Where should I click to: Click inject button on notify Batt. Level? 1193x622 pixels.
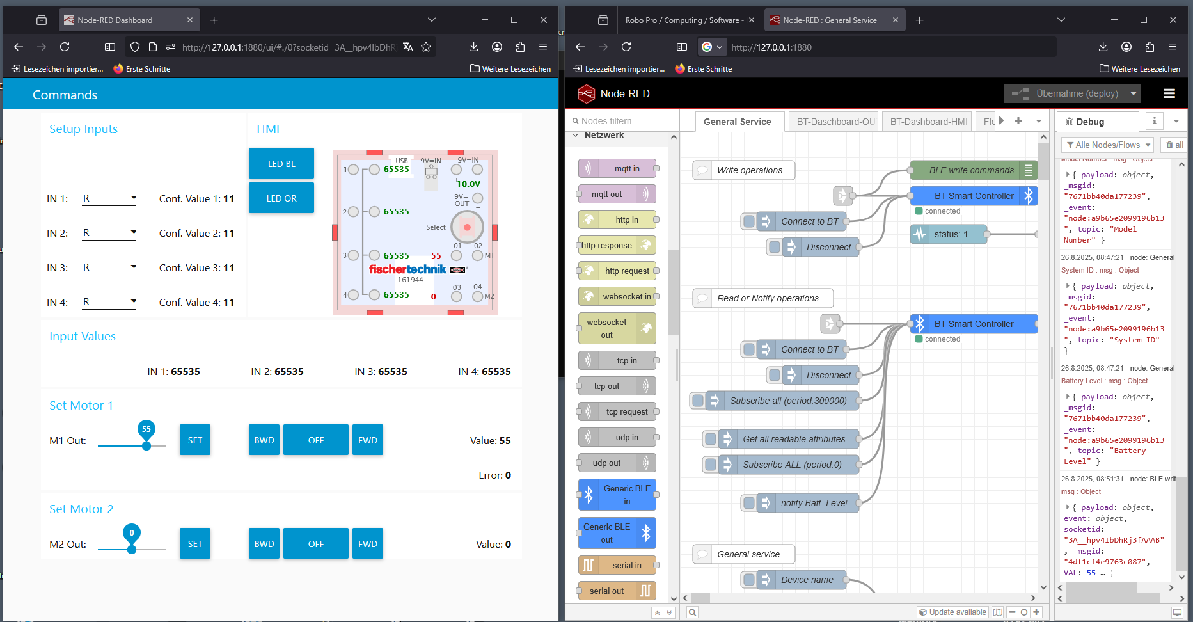click(749, 503)
